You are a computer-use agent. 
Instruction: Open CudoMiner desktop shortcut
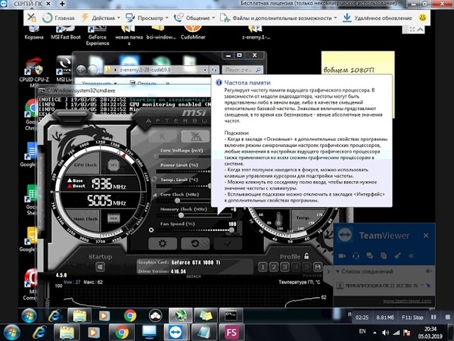pyautogui.click(x=193, y=33)
